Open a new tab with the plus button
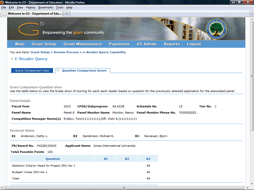254x190 pixels. (67, 13)
